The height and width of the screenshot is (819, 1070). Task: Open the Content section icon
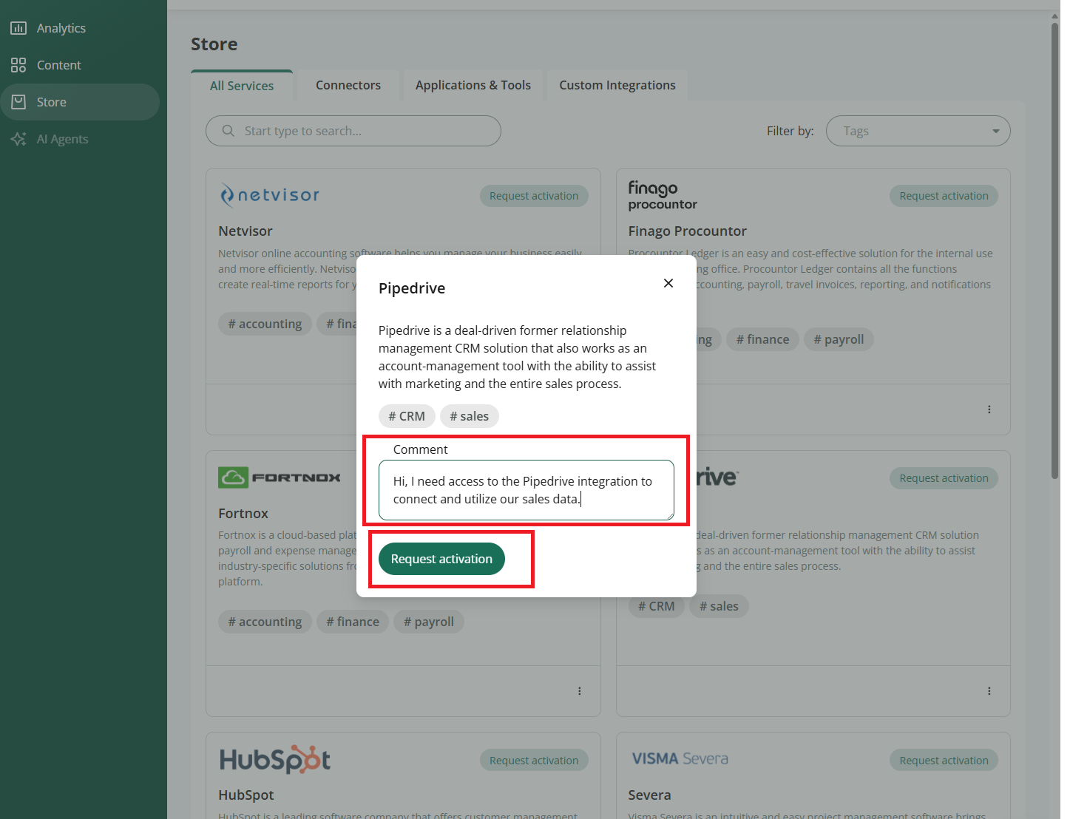click(x=18, y=65)
